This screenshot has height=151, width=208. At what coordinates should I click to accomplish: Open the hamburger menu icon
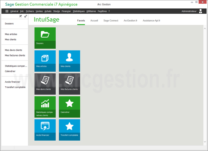pos(7,11)
